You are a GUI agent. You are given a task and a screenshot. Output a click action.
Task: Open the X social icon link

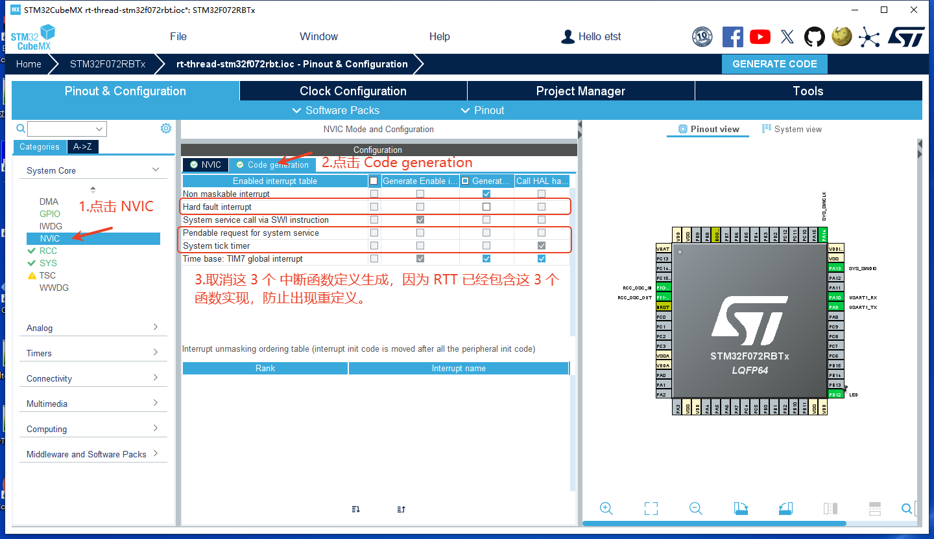787,37
